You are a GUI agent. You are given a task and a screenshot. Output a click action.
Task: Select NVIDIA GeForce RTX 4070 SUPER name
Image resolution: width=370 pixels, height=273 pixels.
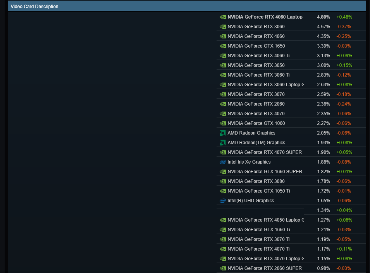(265, 152)
